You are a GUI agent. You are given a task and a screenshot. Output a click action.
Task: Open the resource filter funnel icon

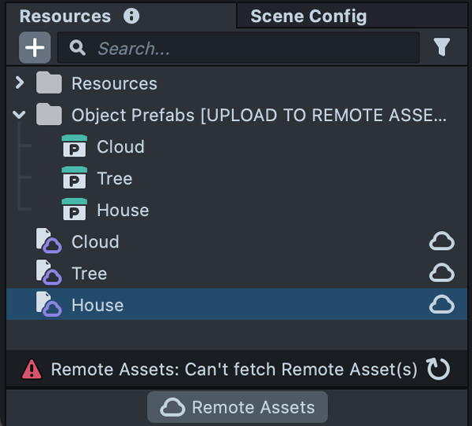tap(441, 48)
